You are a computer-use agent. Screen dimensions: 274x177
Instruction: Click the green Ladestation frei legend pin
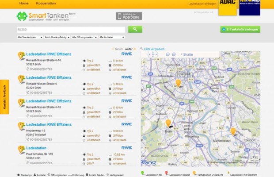pos(142,173)
